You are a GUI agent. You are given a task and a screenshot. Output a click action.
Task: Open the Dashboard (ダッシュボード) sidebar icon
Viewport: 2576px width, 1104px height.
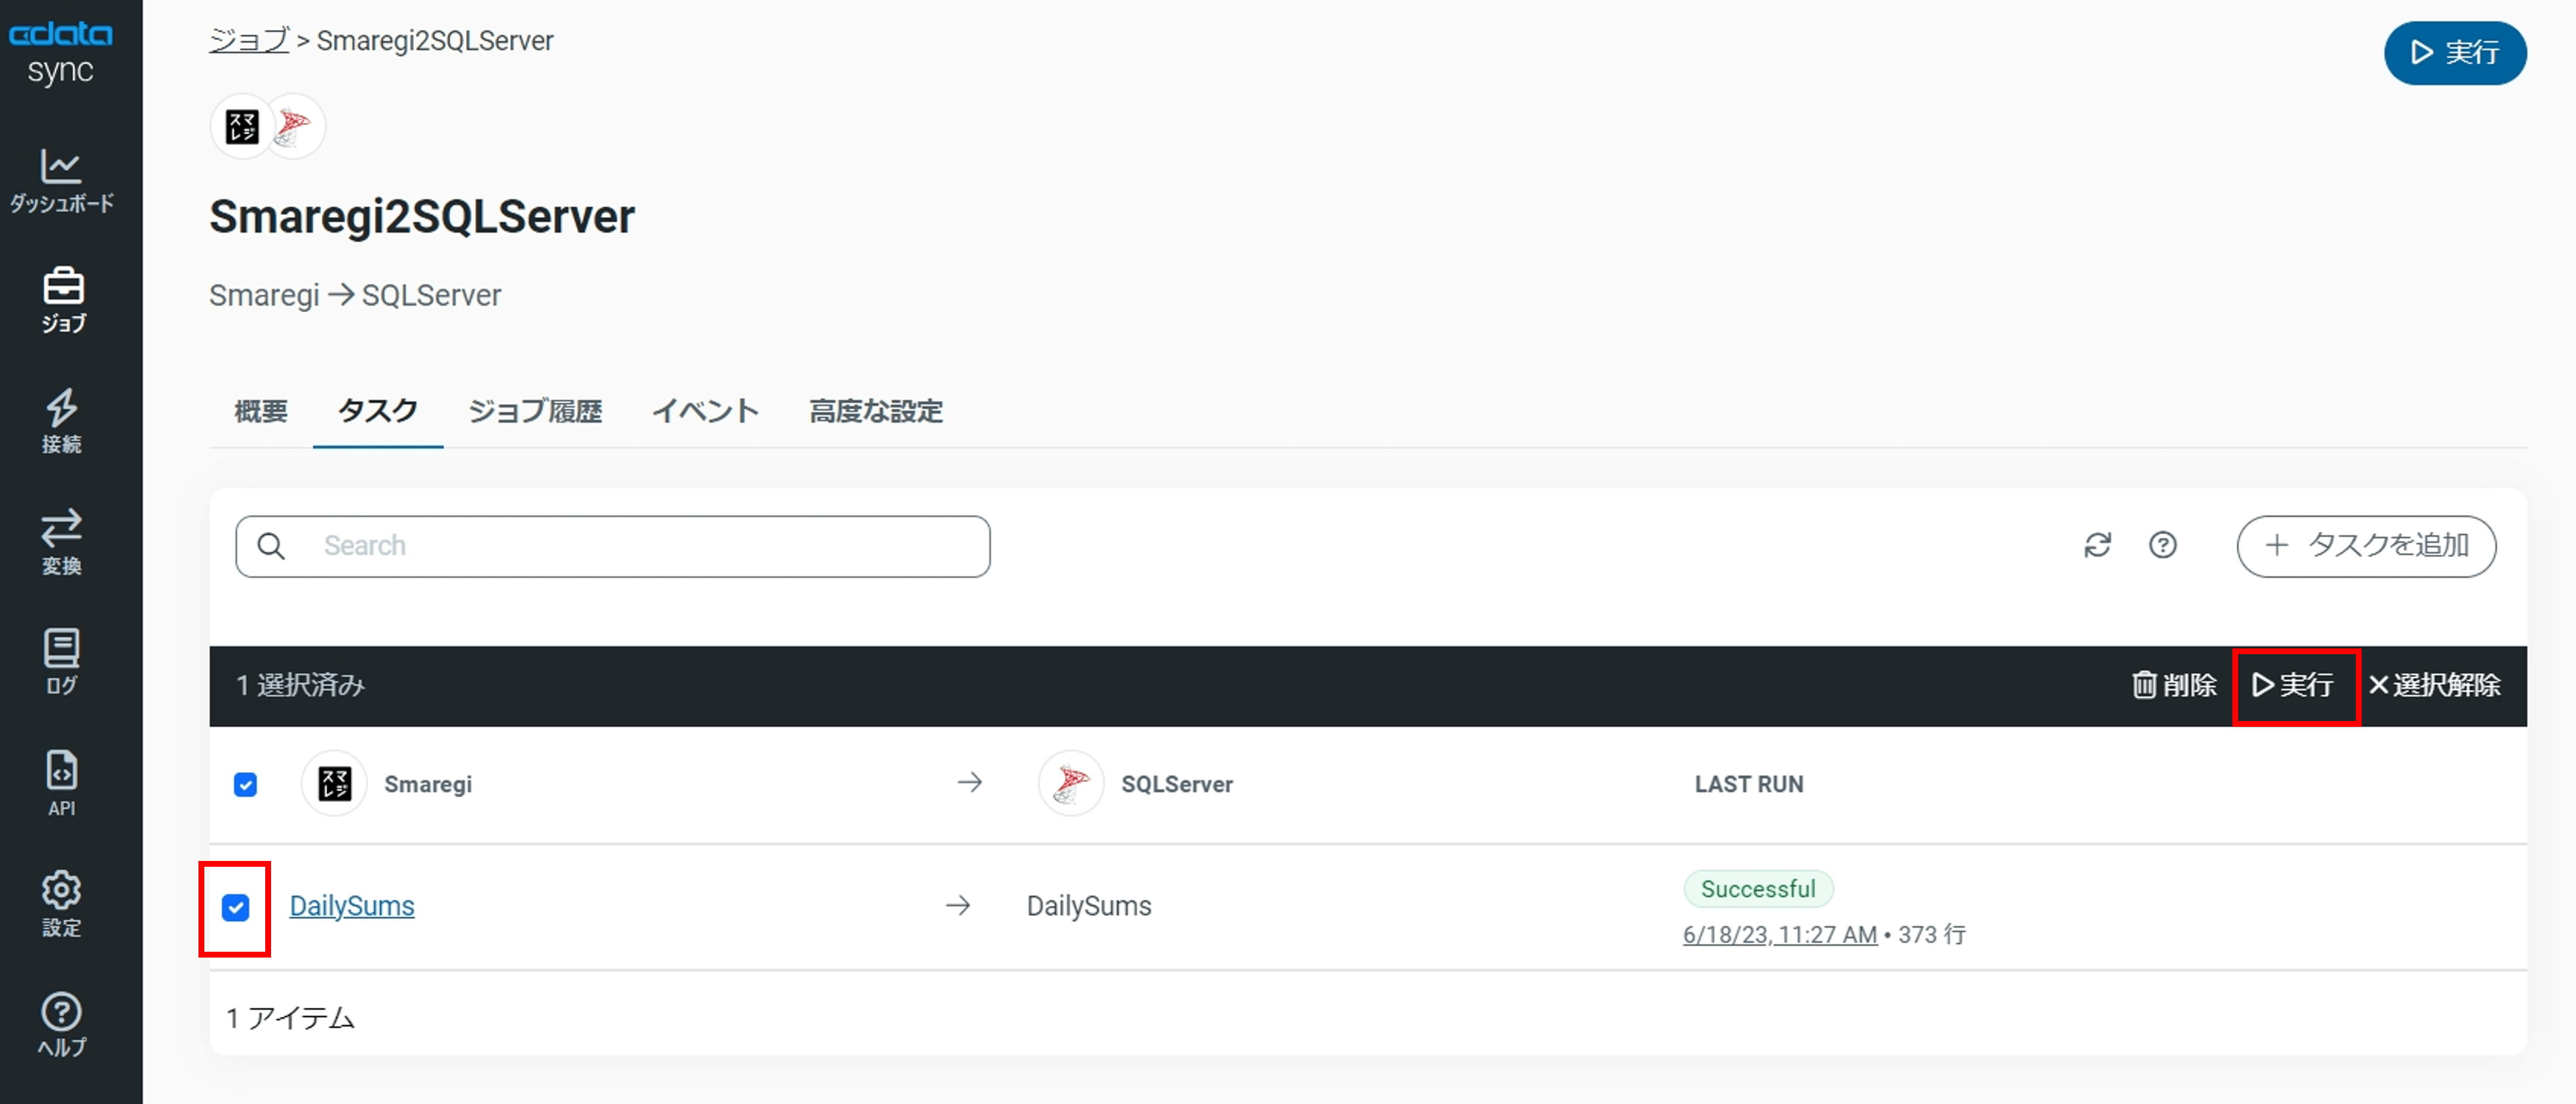[61, 180]
